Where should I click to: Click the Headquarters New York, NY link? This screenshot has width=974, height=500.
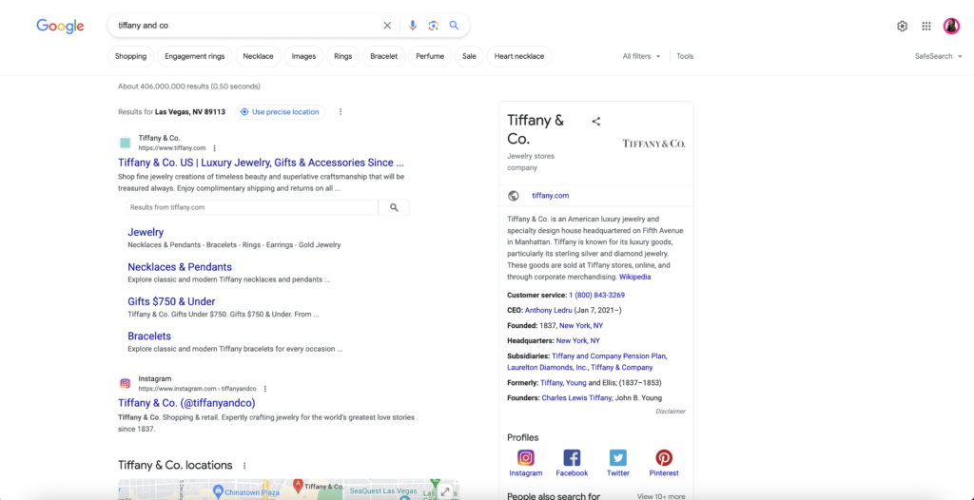(x=577, y=340)
